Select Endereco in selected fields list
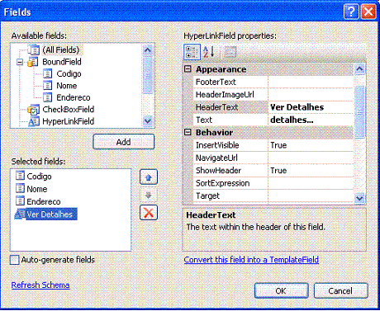The height and width of the screenshot is (311, 380). coord(44,201)
